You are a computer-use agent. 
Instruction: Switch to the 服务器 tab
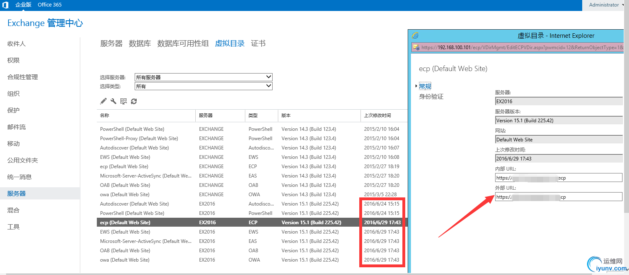(111, 43)
